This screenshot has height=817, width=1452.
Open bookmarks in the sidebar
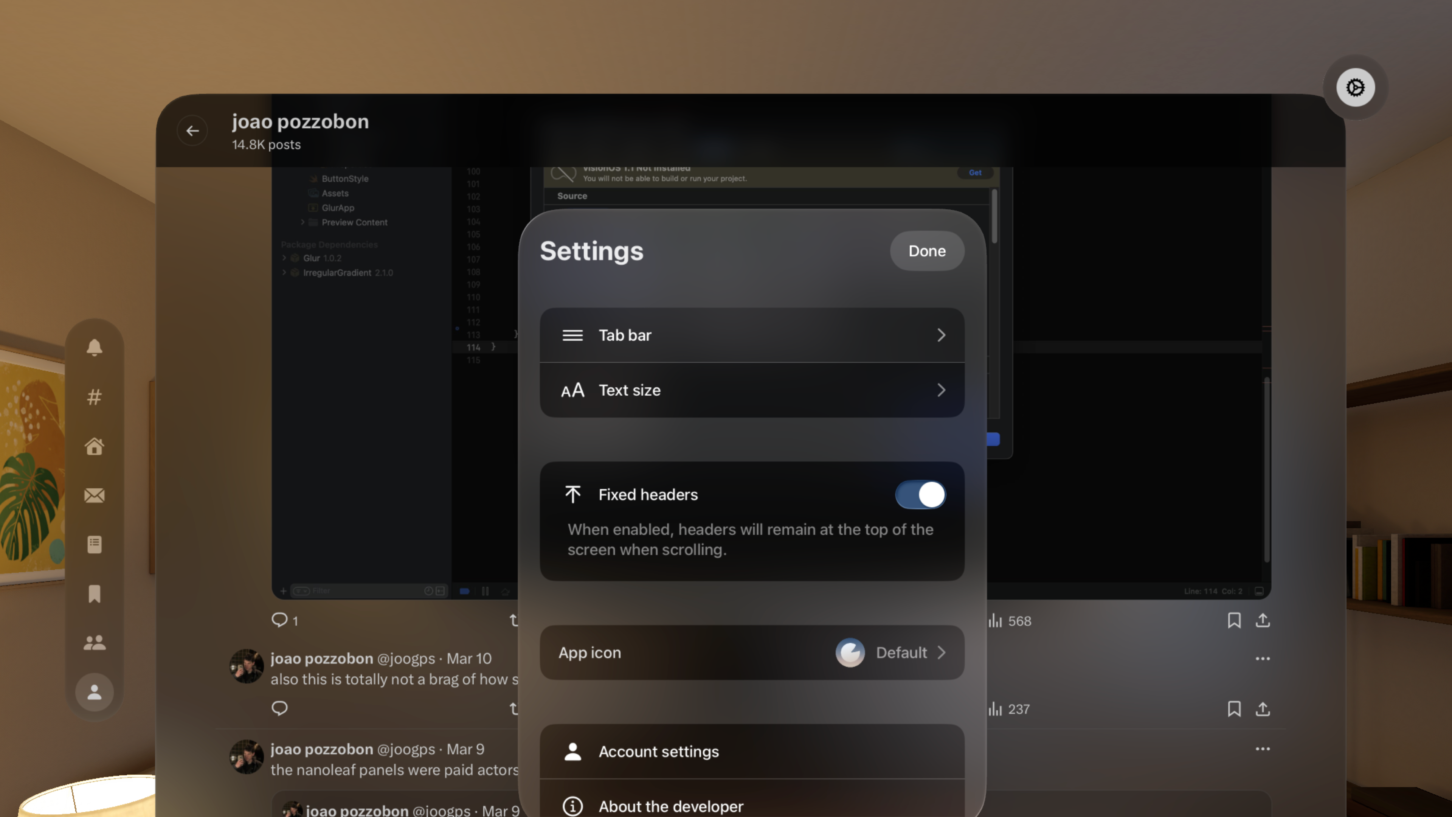coord(94,593)
